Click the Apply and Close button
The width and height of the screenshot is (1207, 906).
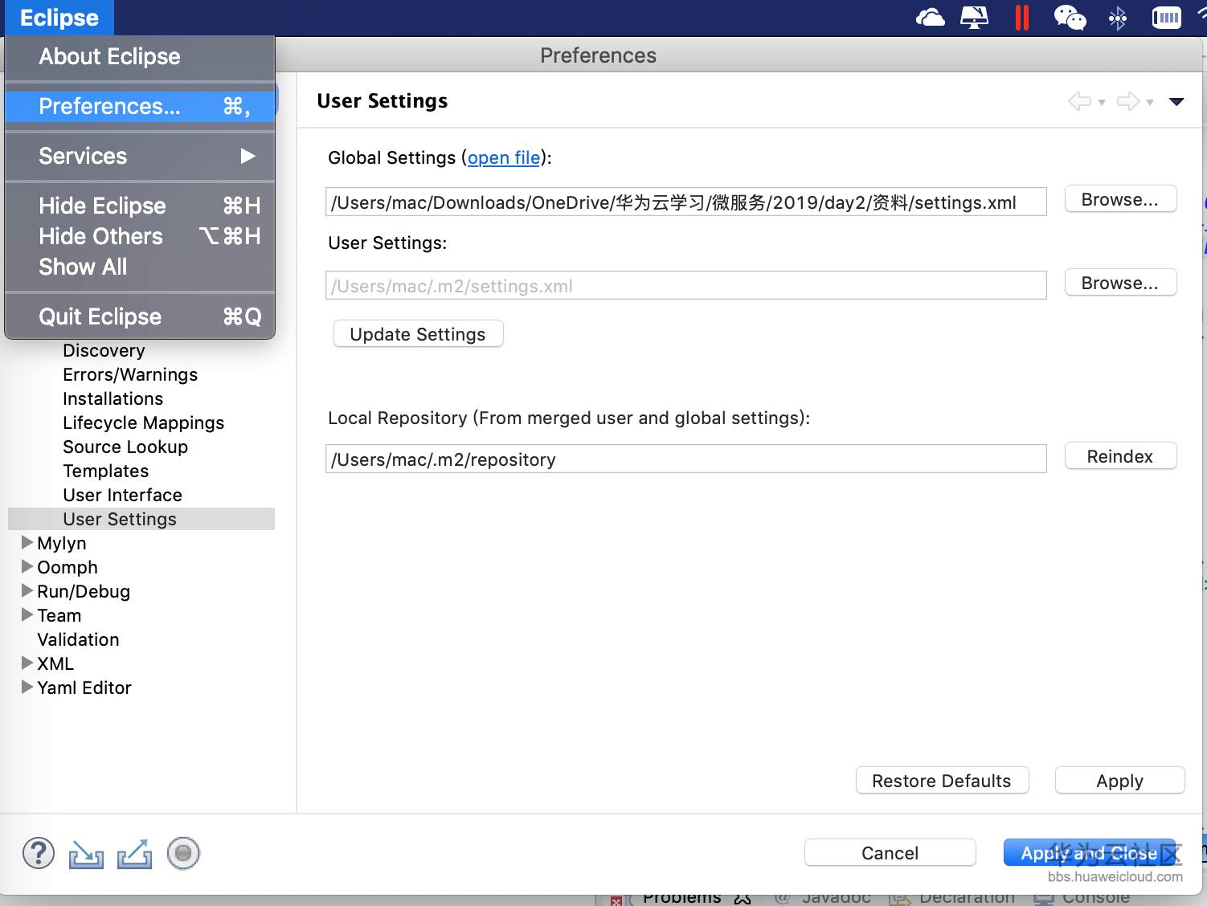pyautogui.click(x=1089, y=853)
